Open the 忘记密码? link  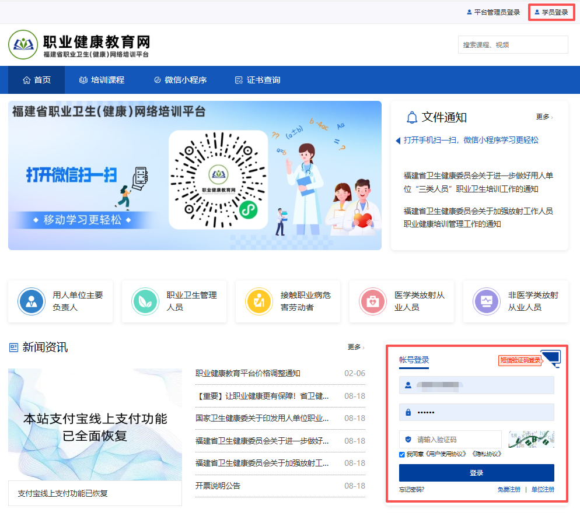[412, 490]
